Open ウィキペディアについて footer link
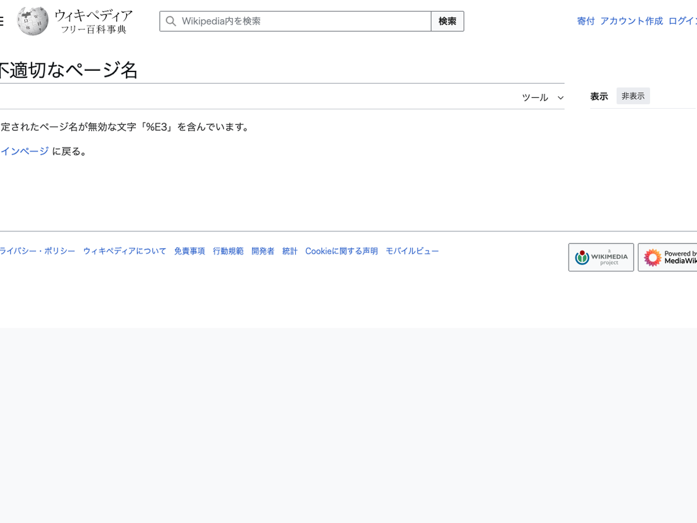The height and width of the screenshot is (523, 697). point(124,251)
